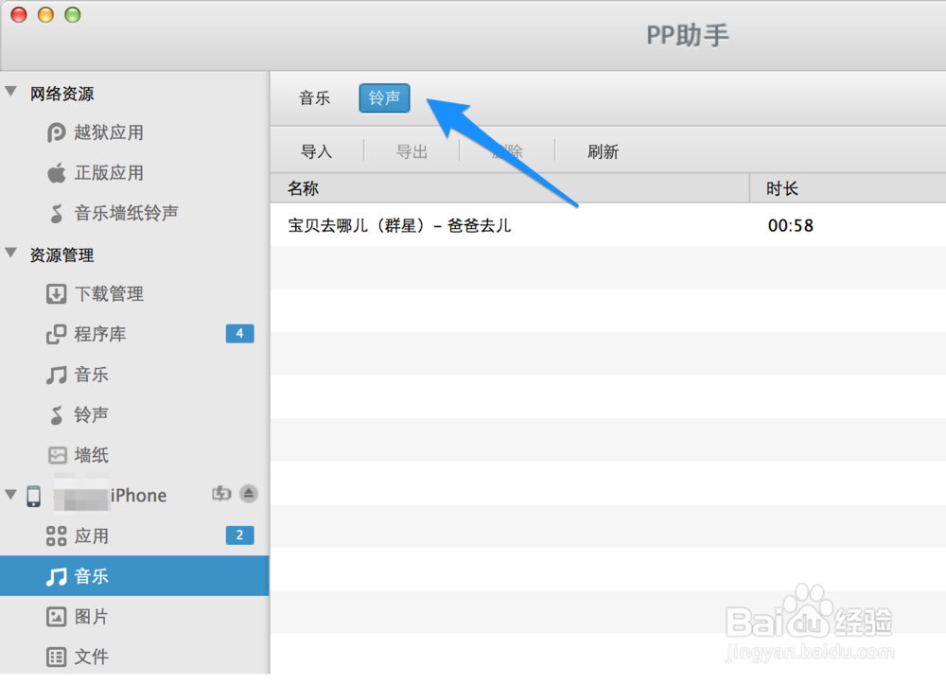Open 下载管理 label in sidebar
The height and width of the screenshot is (684, 946).
tap(109, 293)
